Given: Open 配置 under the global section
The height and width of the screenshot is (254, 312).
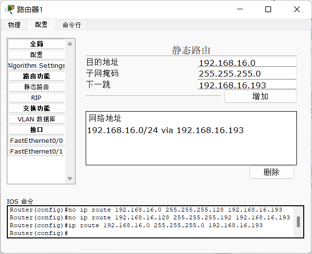Looking at the screenshot, I should (37, 55).
